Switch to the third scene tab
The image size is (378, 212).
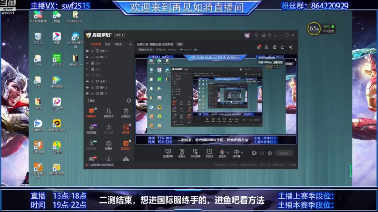[118, 44]
